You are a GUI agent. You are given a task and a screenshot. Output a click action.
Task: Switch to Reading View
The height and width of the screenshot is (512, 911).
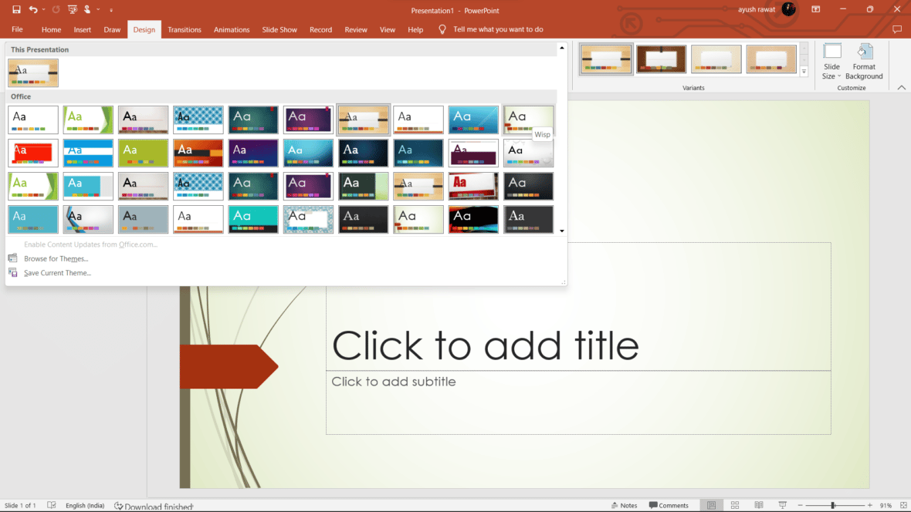coord(759,505)
